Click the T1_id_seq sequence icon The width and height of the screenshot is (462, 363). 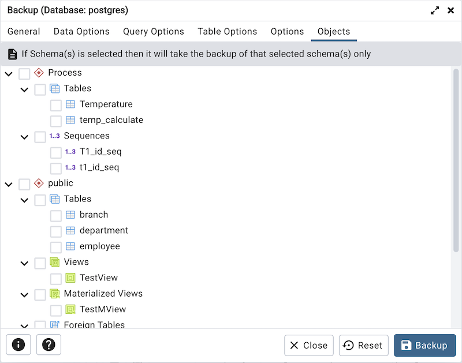coord(70,151)
